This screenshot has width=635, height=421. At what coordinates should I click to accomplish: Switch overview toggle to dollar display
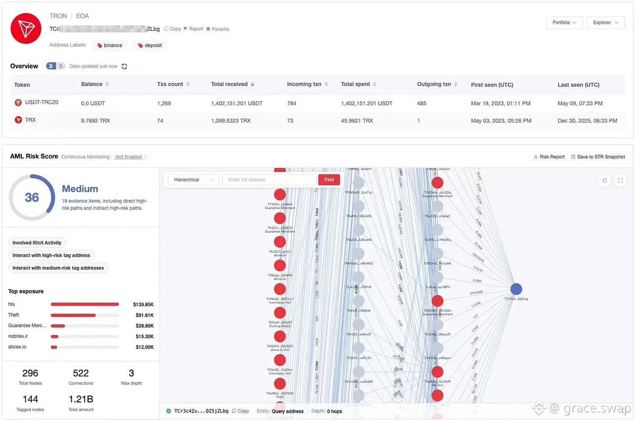[x=60, y=66]
